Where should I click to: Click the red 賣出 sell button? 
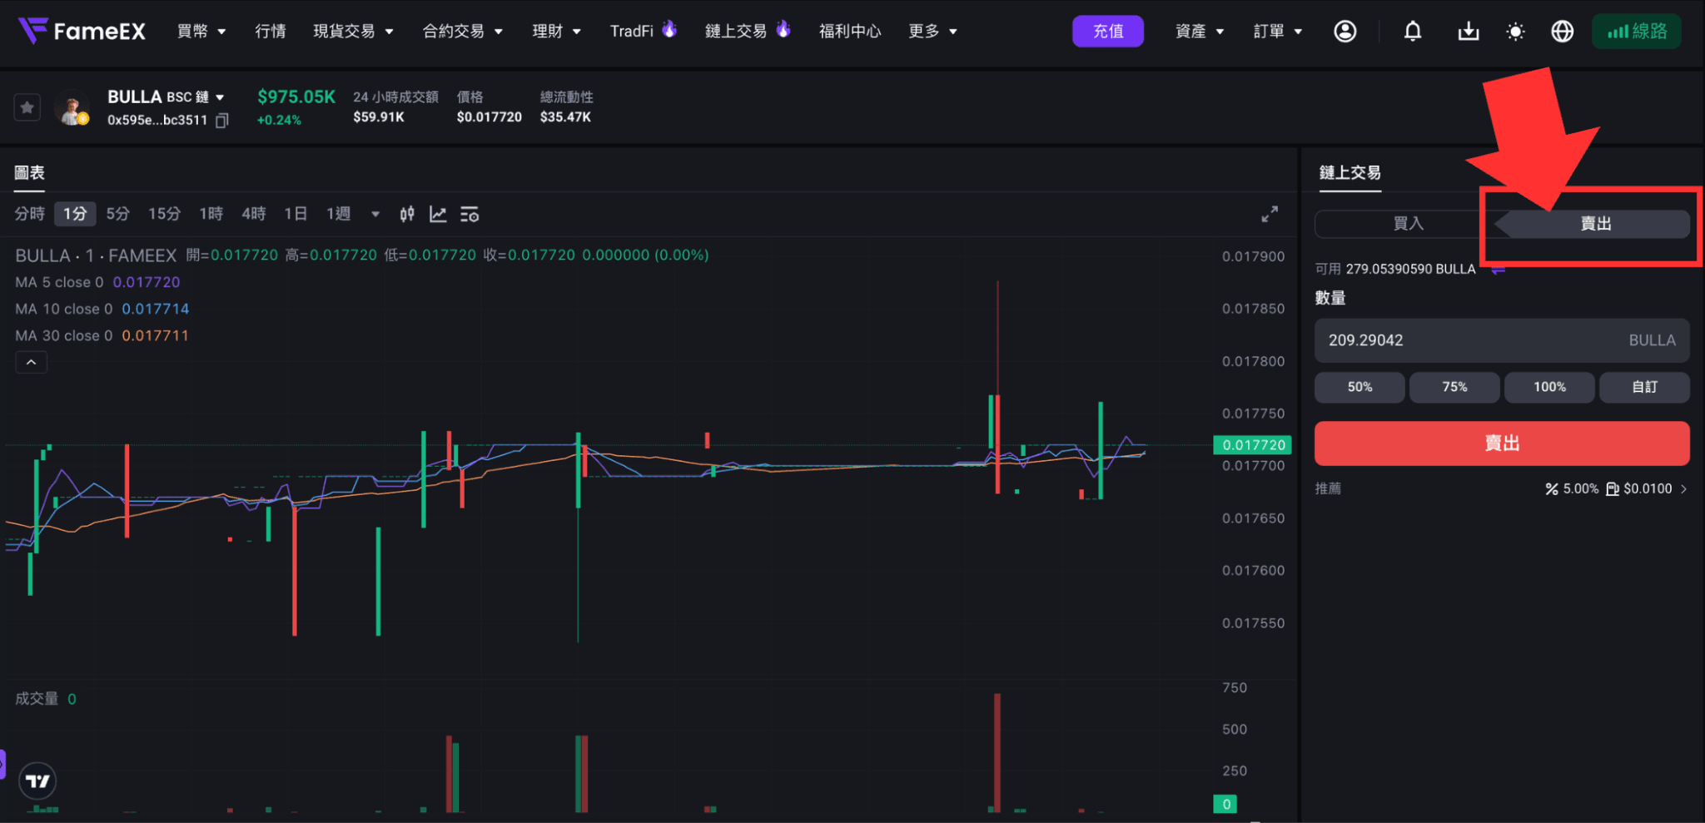[x=1502, y=444]
